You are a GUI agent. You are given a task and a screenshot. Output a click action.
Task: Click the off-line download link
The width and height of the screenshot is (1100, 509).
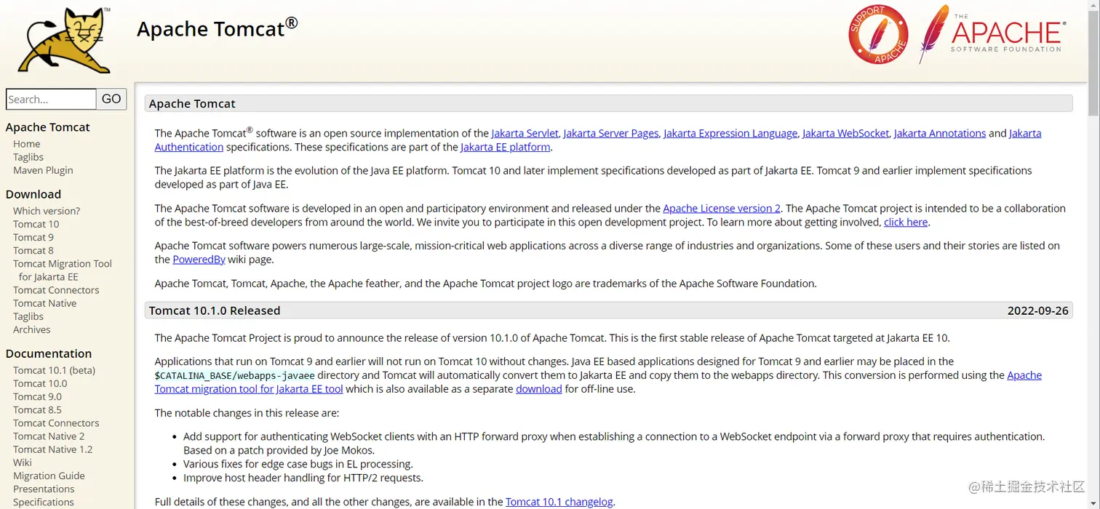pyautogui.click(x=539, y=389)
